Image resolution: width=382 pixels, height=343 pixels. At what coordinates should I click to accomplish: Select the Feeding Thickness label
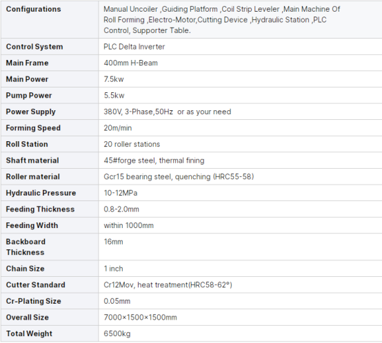click(x=40, y=209)
